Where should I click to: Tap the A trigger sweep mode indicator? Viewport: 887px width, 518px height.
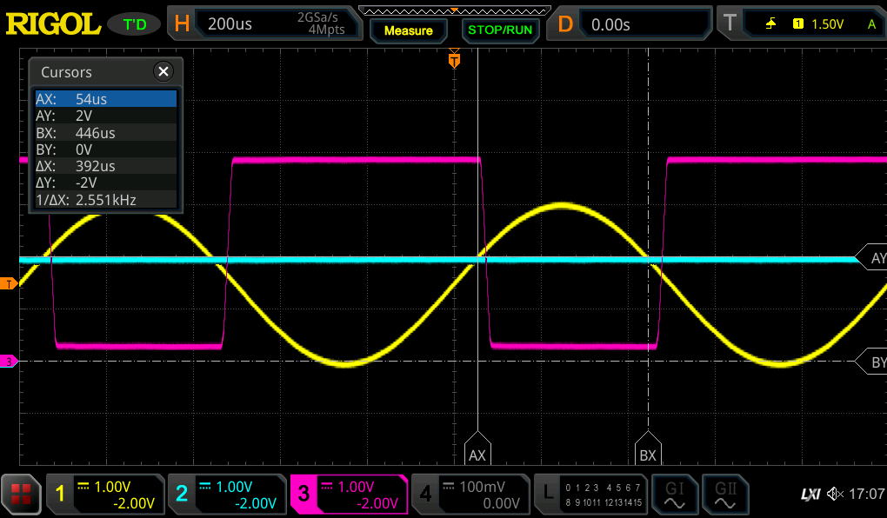coord(871,24)
